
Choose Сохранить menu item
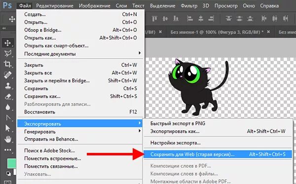[80, 88]
